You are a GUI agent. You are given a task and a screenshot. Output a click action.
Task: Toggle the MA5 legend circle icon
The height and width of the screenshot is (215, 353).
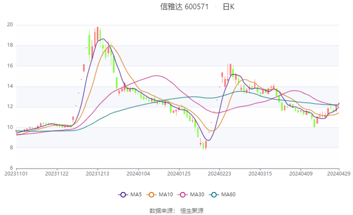[123, 194]
